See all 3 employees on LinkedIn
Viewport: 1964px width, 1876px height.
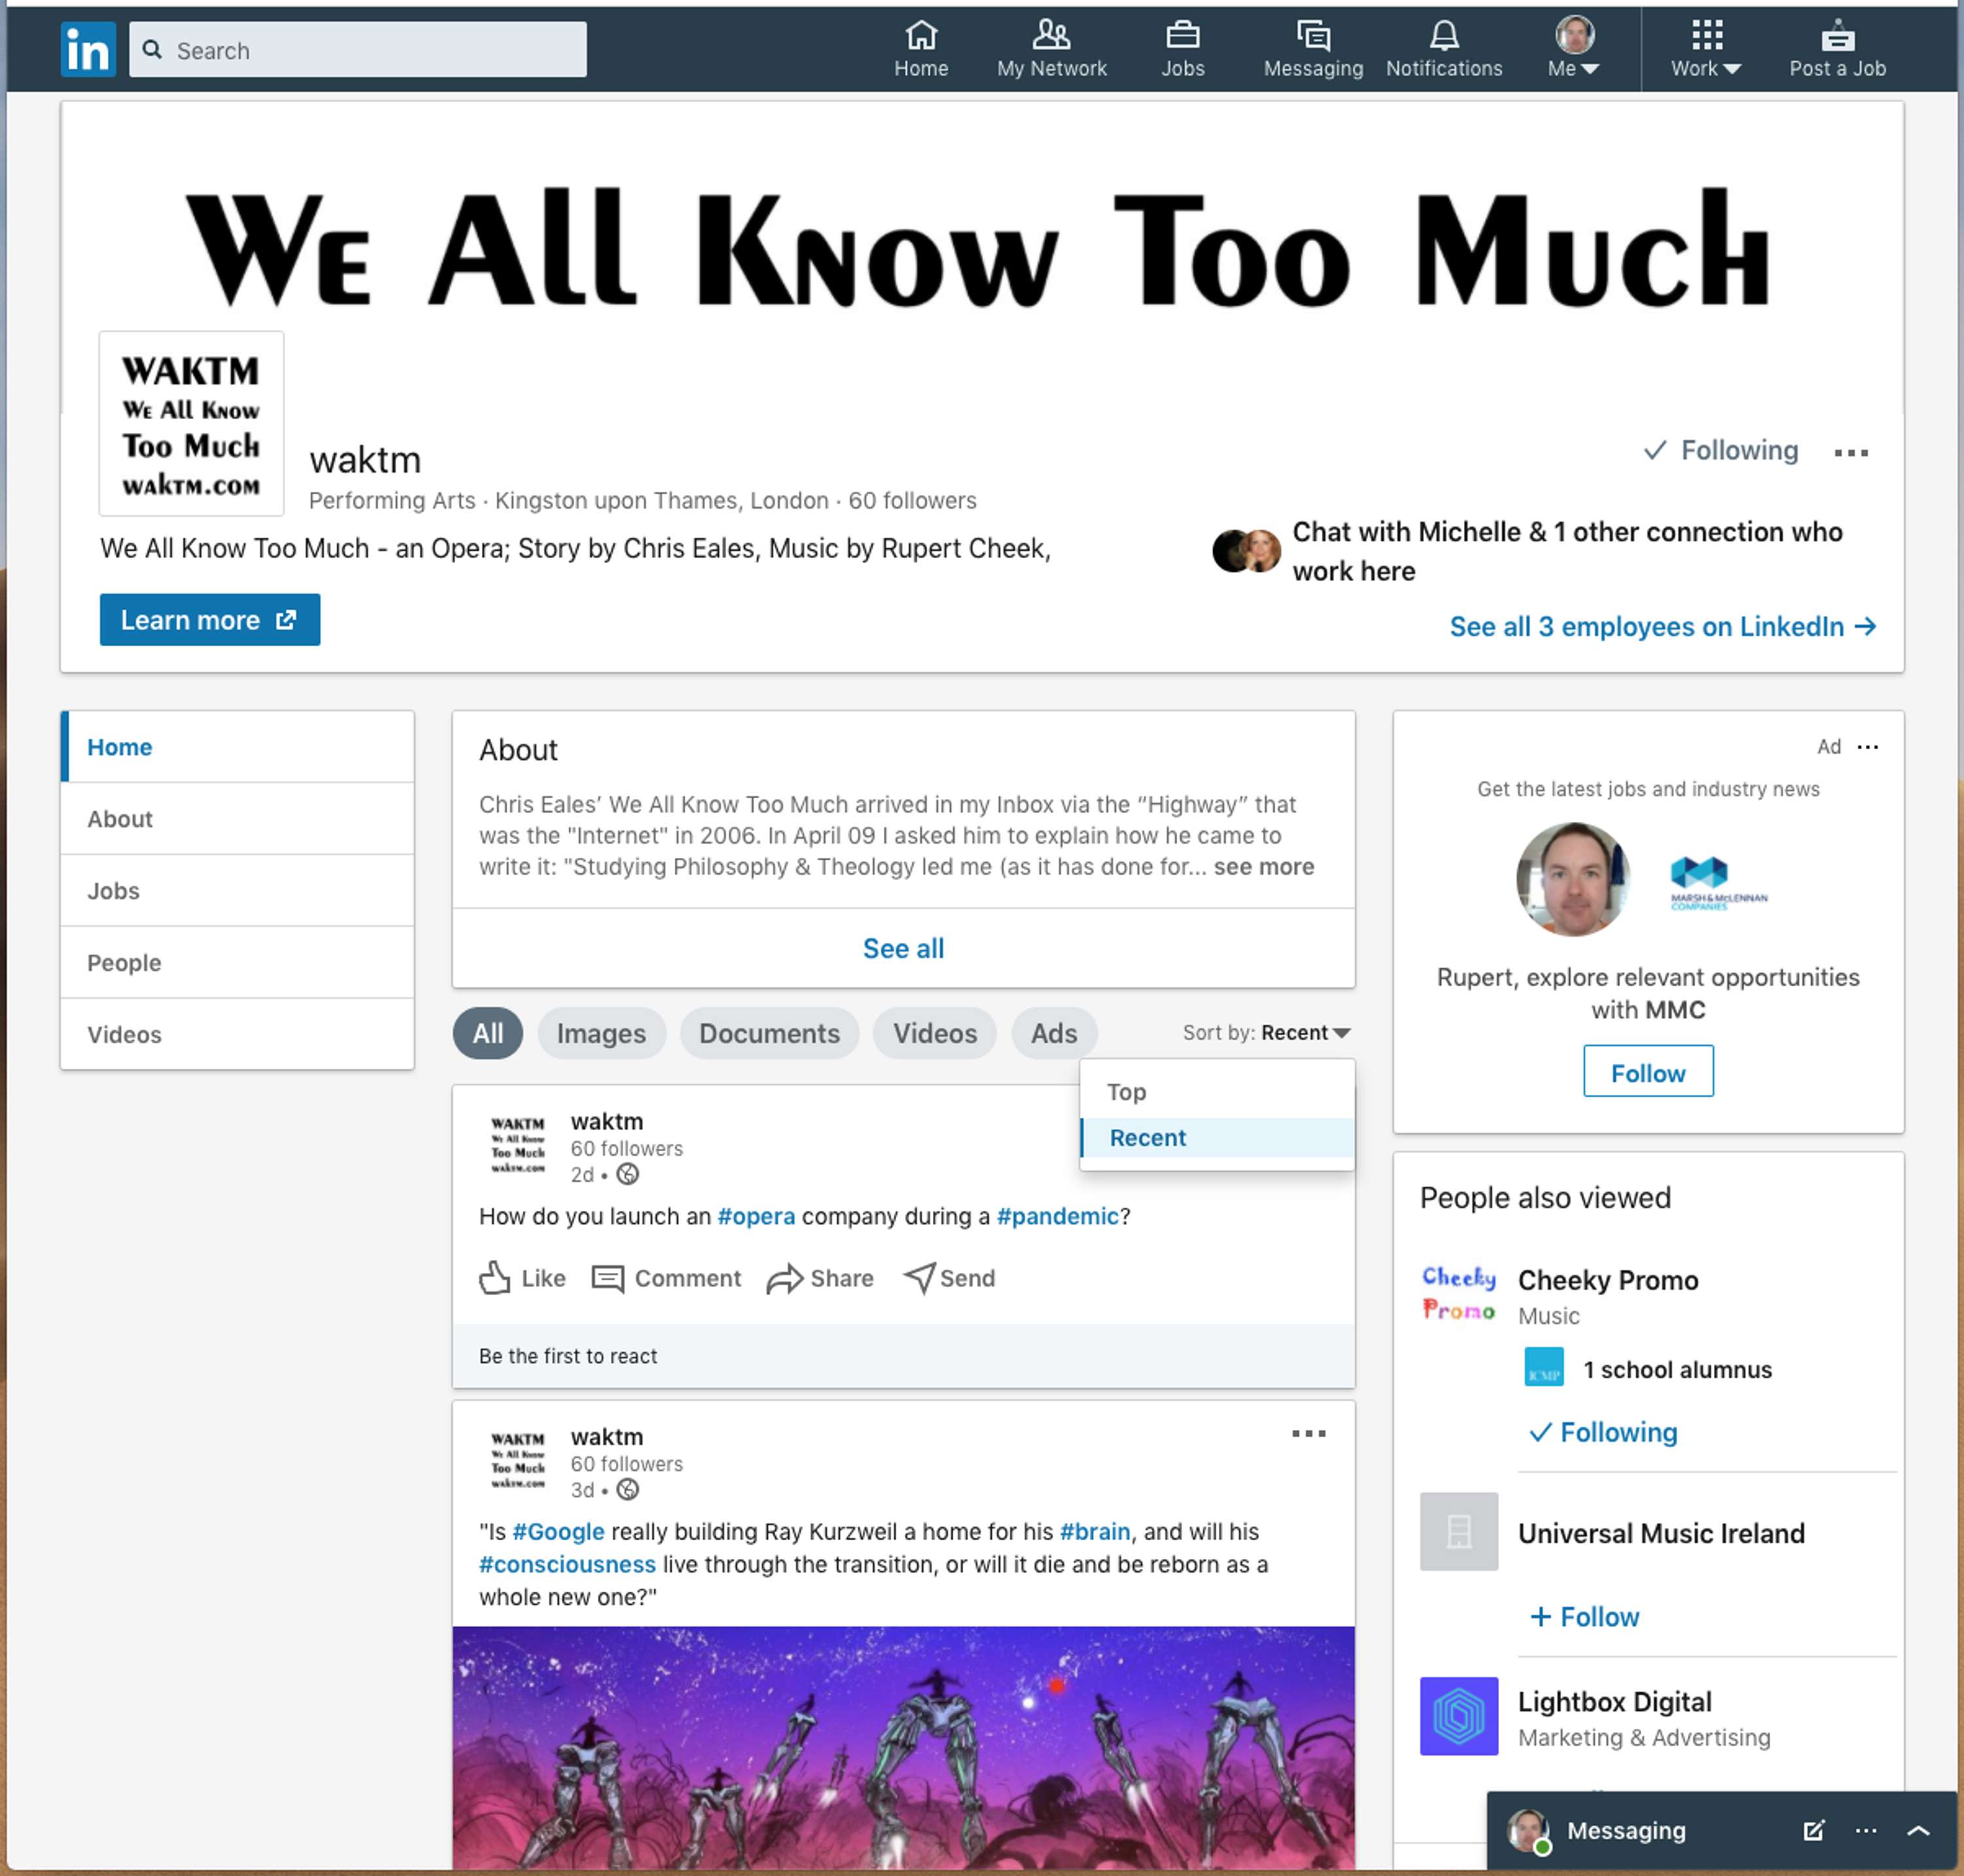[1662, 627]
